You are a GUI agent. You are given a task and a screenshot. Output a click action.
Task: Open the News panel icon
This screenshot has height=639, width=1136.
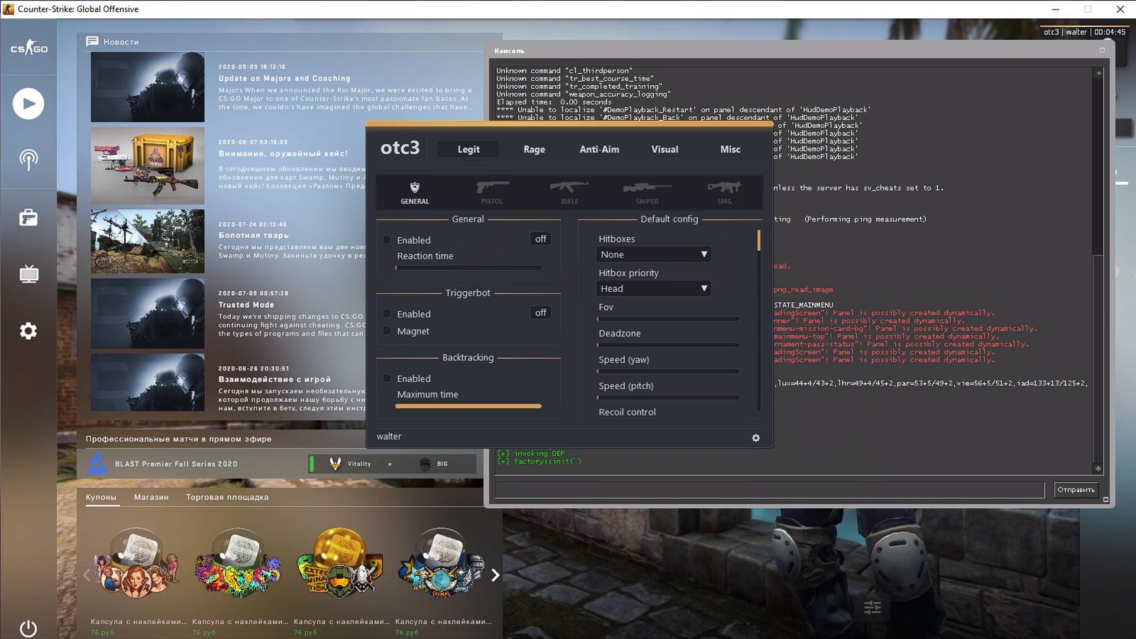pos(92,41)
